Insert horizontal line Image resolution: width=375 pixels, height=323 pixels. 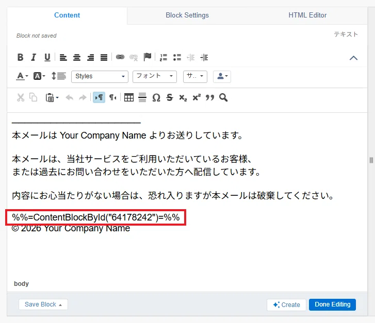click(x=142, y=97)
